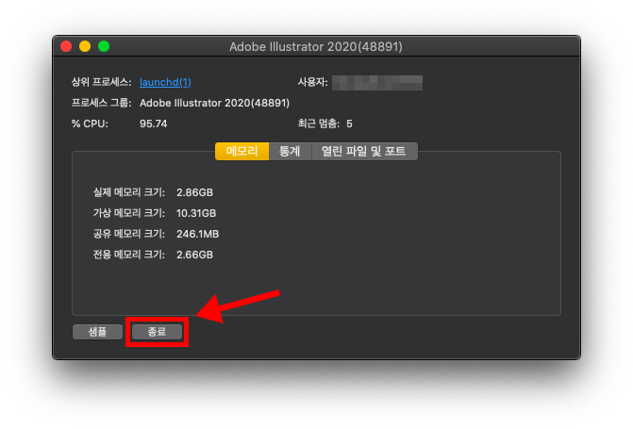The width and height of the screenshot is (633, 429).
Task: Click the 실제 메모리 크기 label
Action: tap(129, 192)
